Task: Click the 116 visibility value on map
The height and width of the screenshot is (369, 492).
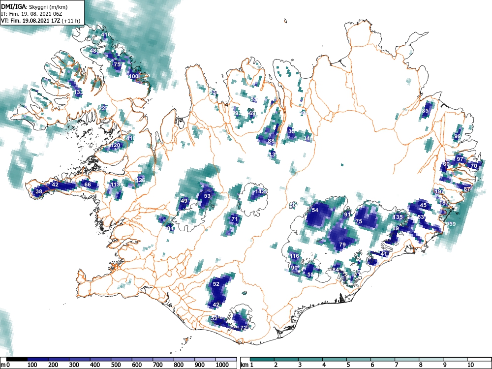Action: (294, 256)
